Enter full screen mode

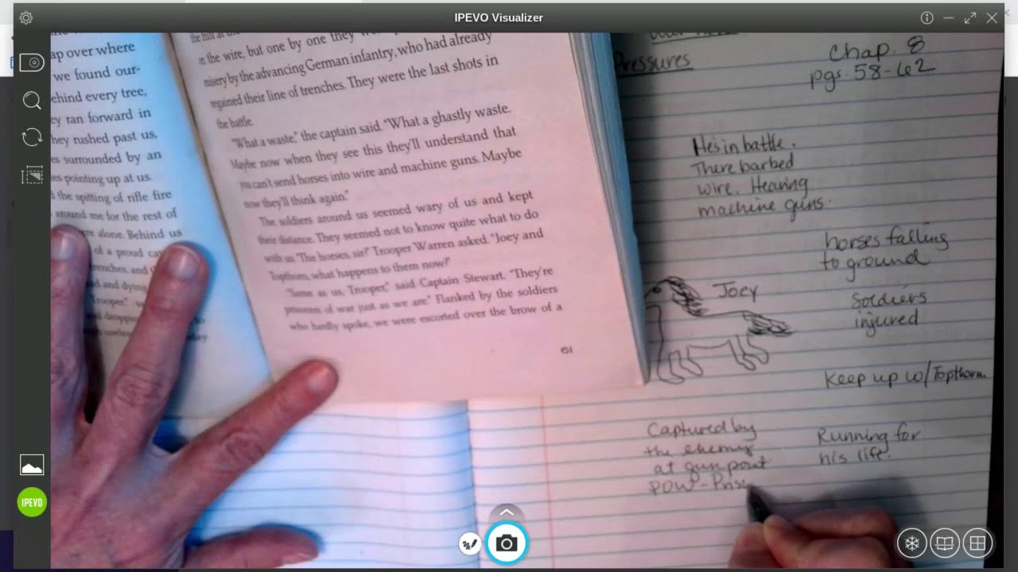pyautogui.click(x=970, y=17)
